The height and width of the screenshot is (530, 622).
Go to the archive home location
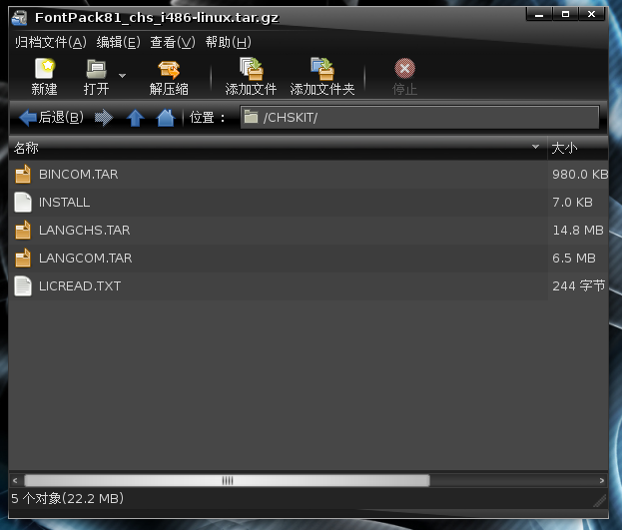pos(166,118)
